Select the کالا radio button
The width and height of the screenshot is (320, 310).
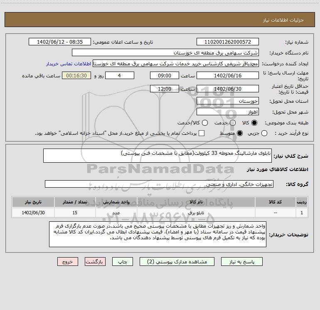click(x=254, y=123)
